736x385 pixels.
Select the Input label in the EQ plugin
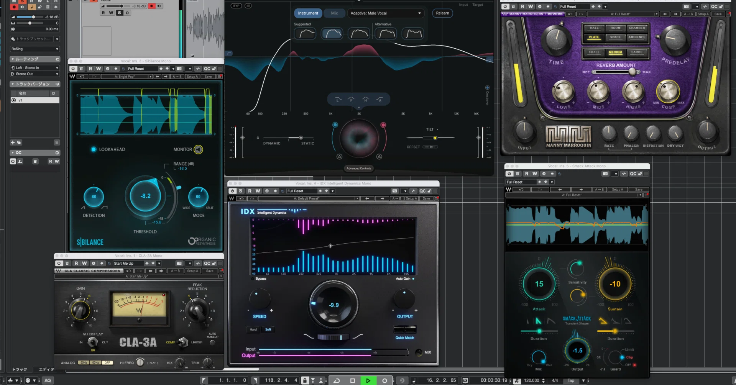(x=463, y=5)
